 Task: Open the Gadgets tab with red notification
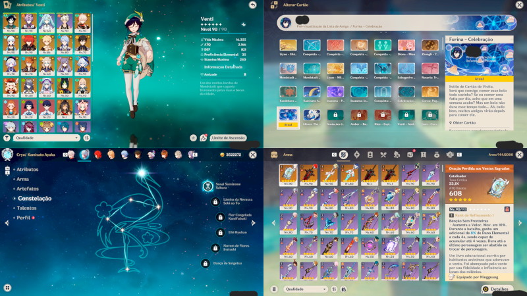(410, 155)
